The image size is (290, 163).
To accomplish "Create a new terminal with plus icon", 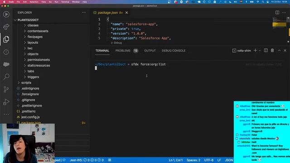I will click(255, 50).
